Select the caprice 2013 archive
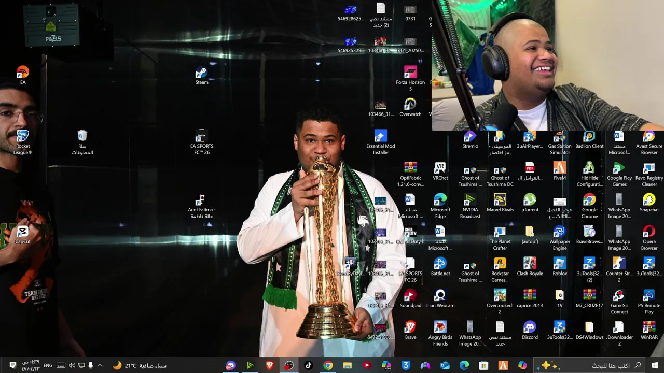 (x=530, y=298)
